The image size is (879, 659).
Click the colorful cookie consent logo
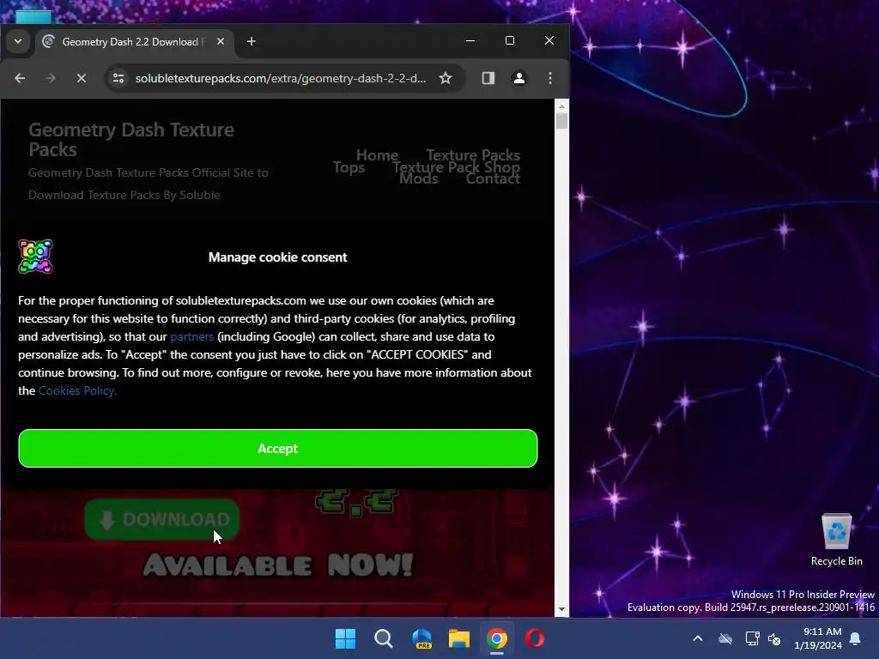(x=35, y=257)
